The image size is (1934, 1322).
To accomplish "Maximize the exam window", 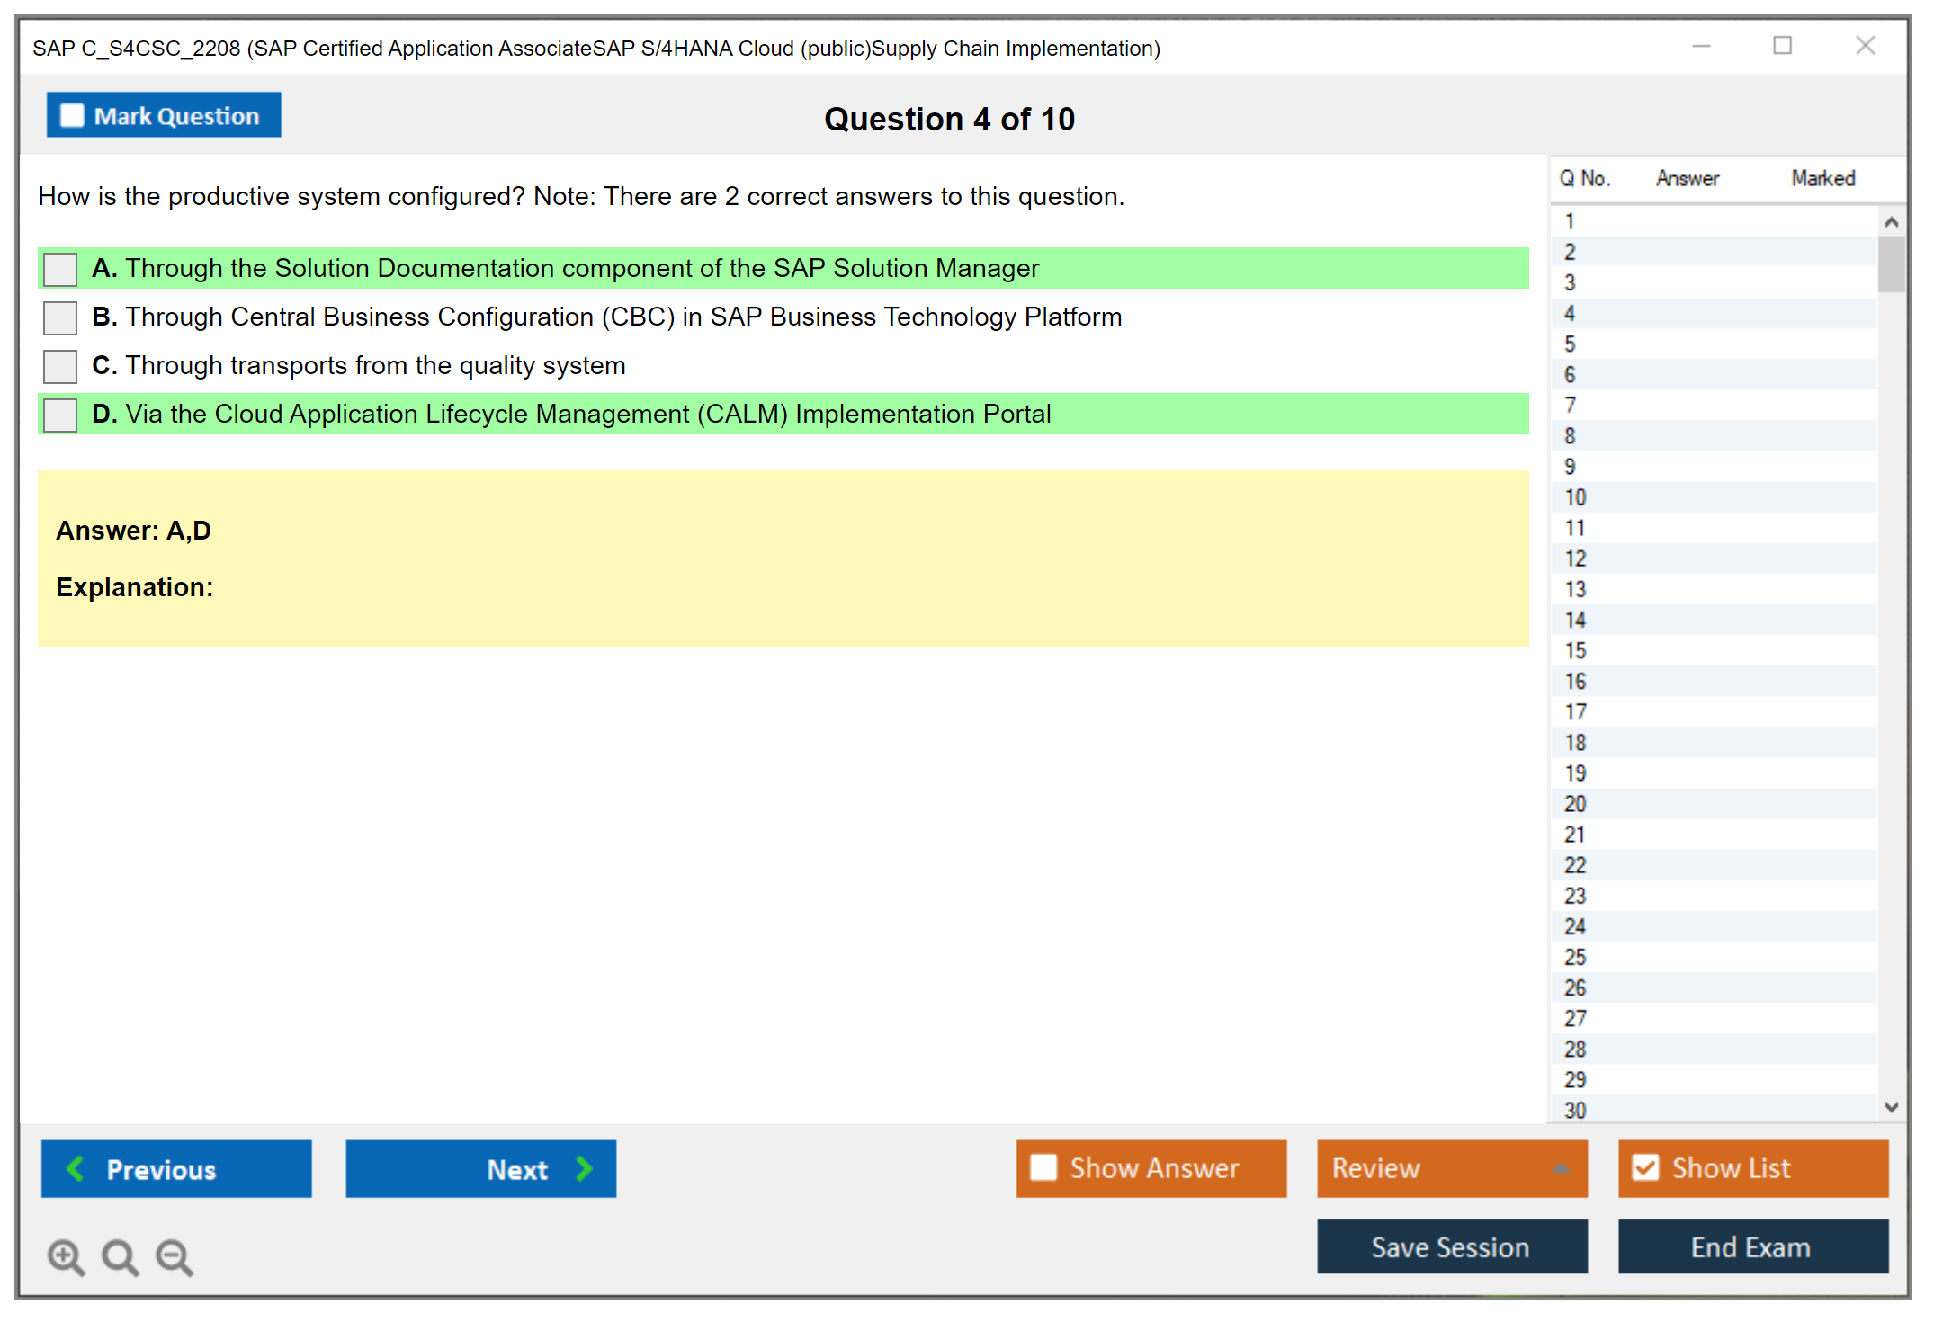I will click(1782, 46).
